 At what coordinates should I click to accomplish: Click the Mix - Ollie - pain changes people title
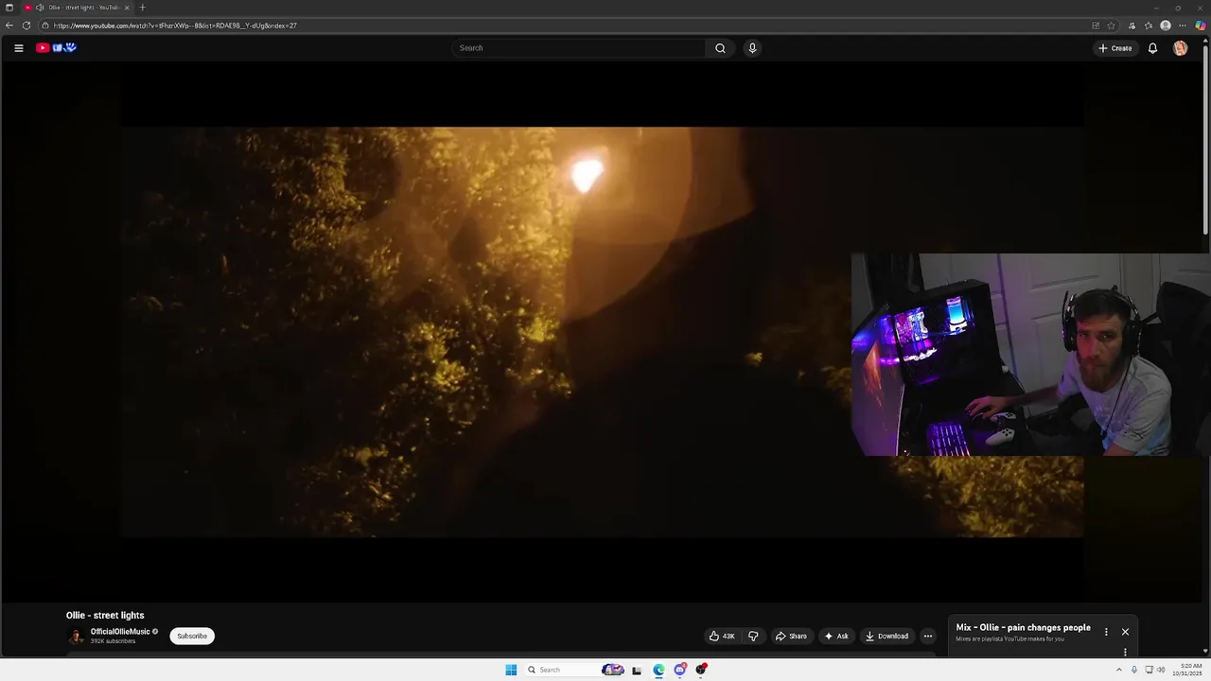(x=1023, y=628)
